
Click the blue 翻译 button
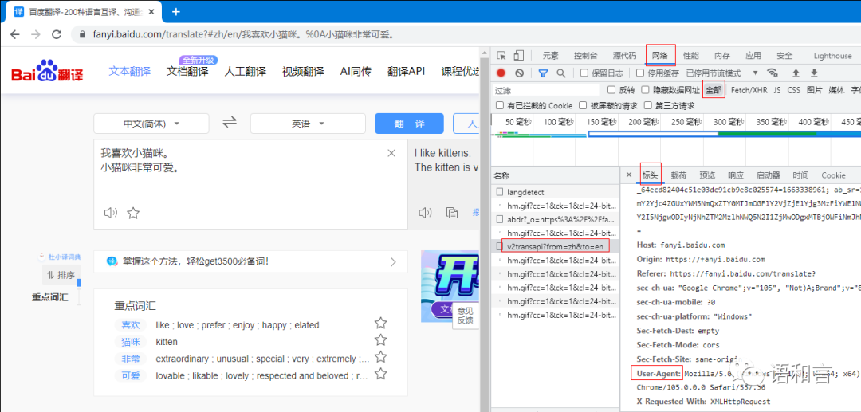click(409, 124)
